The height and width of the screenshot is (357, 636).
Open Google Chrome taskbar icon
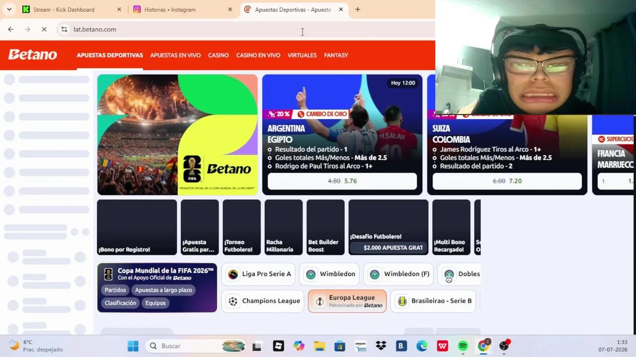tap(483, 346)
